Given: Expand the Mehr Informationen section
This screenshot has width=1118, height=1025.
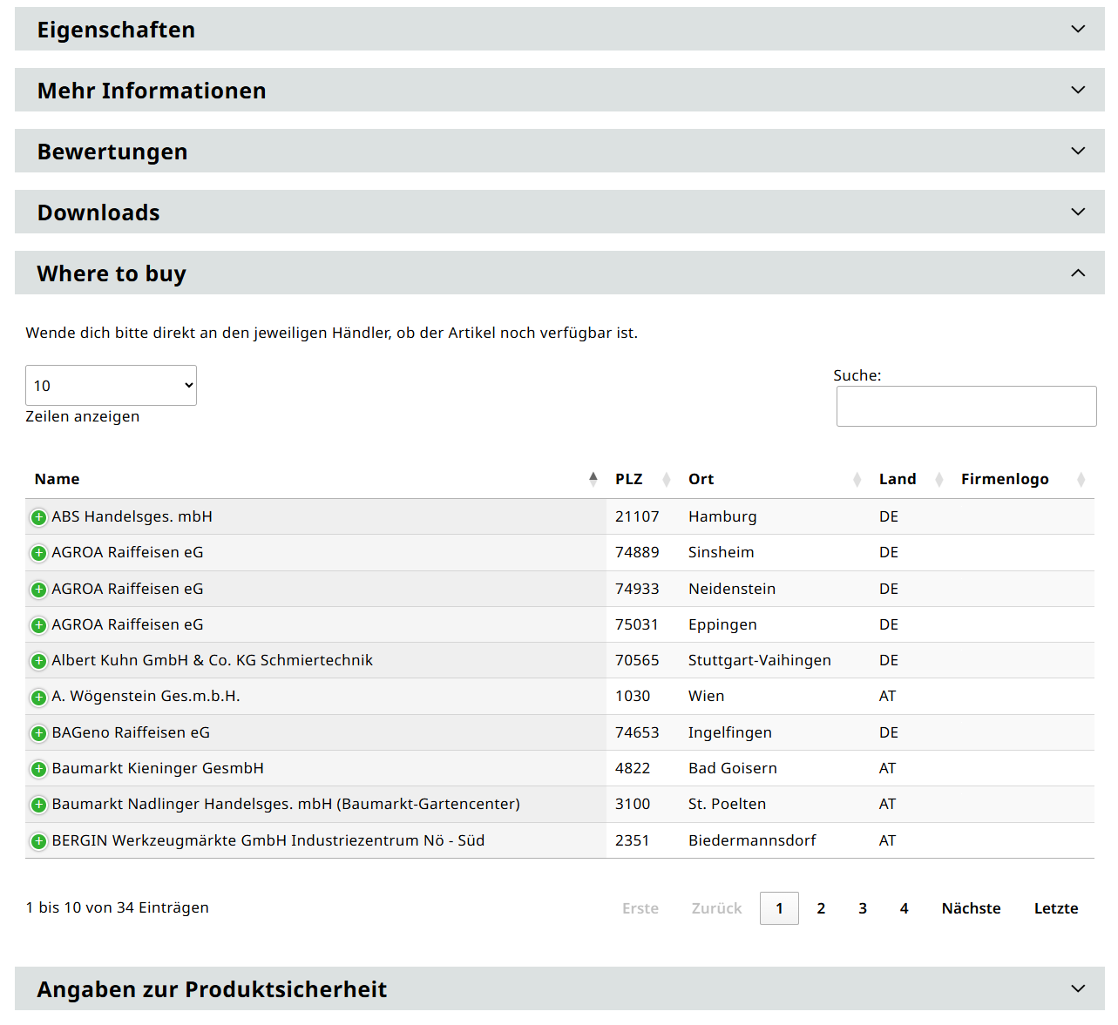Looking at the screenshot, I should click(559, 90).
